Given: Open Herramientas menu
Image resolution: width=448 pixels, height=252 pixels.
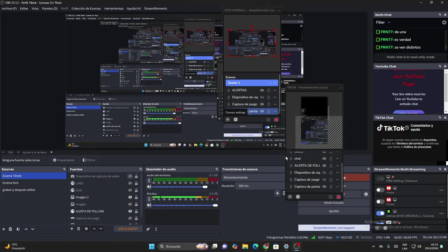Looking at the screenshot, I should (x=114, y=8).
